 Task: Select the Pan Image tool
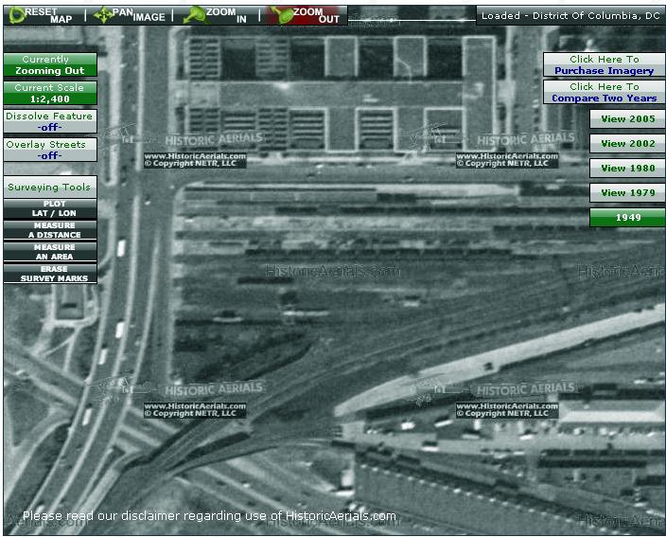[x=131, y=14]
